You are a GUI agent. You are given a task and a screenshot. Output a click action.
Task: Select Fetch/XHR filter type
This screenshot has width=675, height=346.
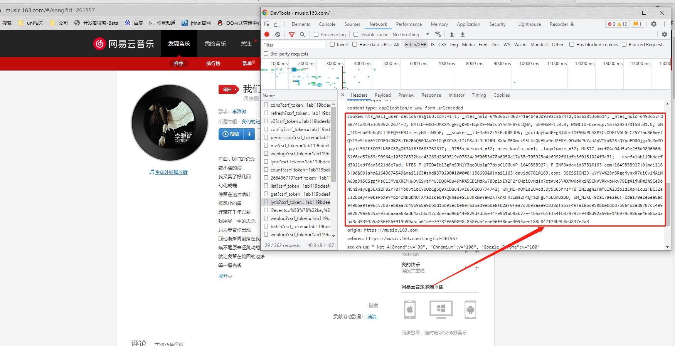pos(416,44)
